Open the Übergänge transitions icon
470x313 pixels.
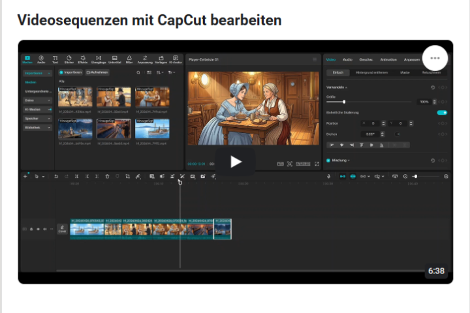[99, 59]
